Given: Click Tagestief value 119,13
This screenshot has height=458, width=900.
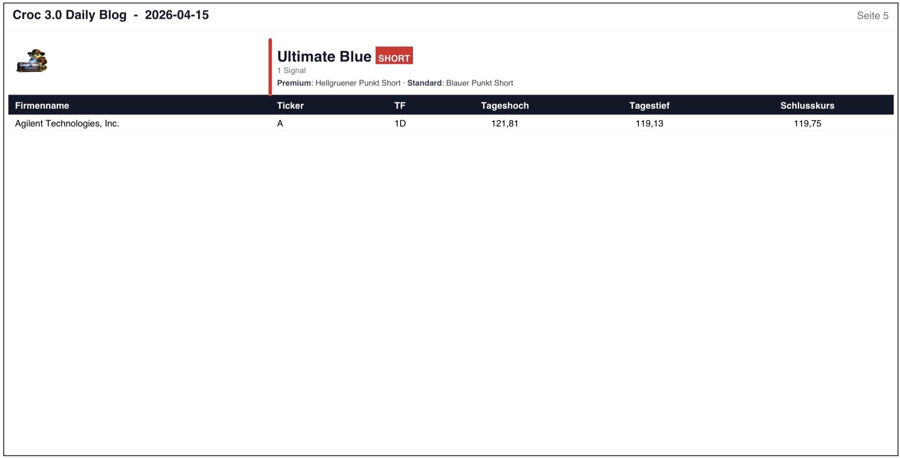Looking at the screenshot, I should pyautogui.click(x=649, y=124).
